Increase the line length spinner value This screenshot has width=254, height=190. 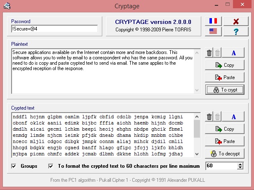pos(240,164)
